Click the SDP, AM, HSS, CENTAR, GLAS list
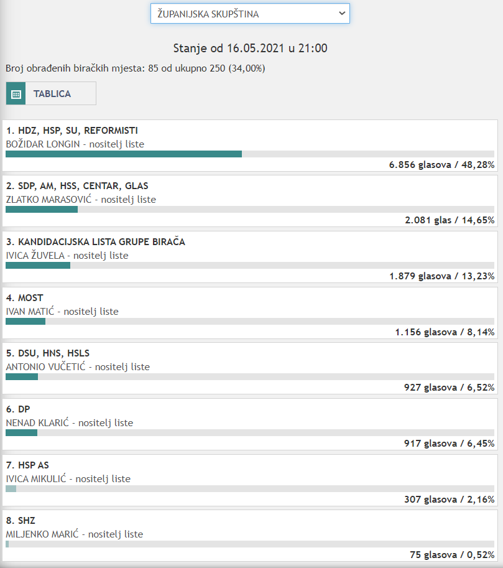Viewport: 503px width, 568px height. 77,186
